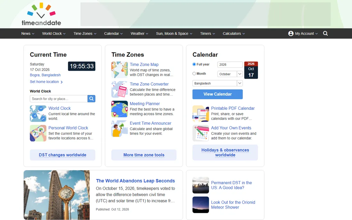This screenshot has height=220, width=352.
Task: Open the Leap Seconds article photo
Action: 57,195
